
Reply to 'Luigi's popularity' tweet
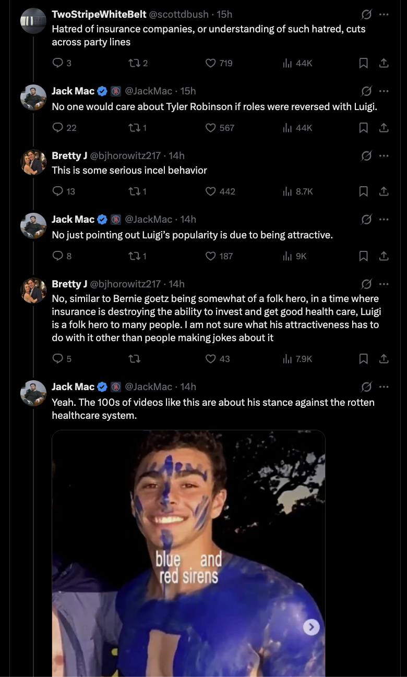[x=58, y=256]
